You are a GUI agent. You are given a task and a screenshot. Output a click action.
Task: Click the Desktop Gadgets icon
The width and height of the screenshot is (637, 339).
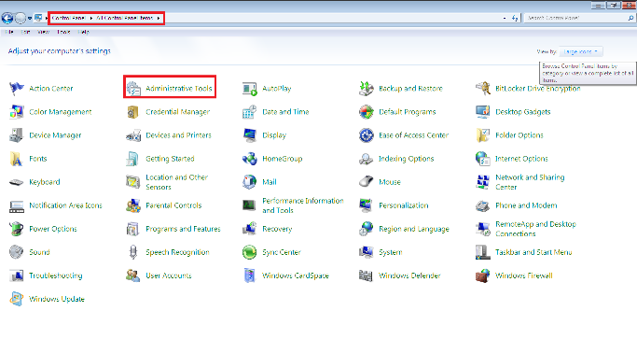coord(482,112)
